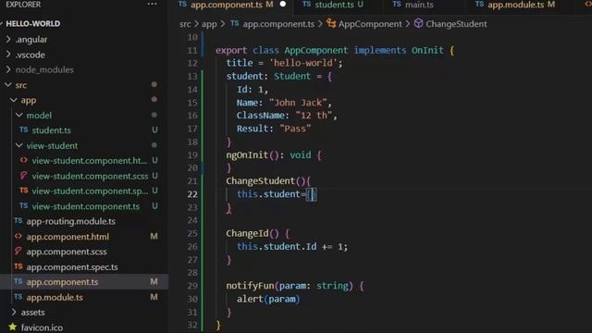Click the class icon before AppComponent breadcrumb
Screen dimensions: 592x333
331,23
